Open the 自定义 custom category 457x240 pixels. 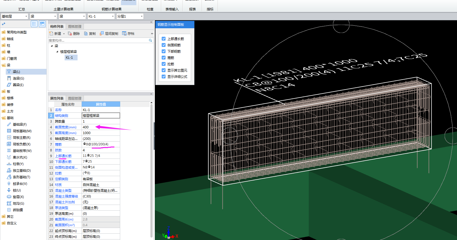(12, 223)
